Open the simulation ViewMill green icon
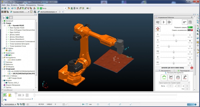200x107 pixels. [x=5, y=95]
